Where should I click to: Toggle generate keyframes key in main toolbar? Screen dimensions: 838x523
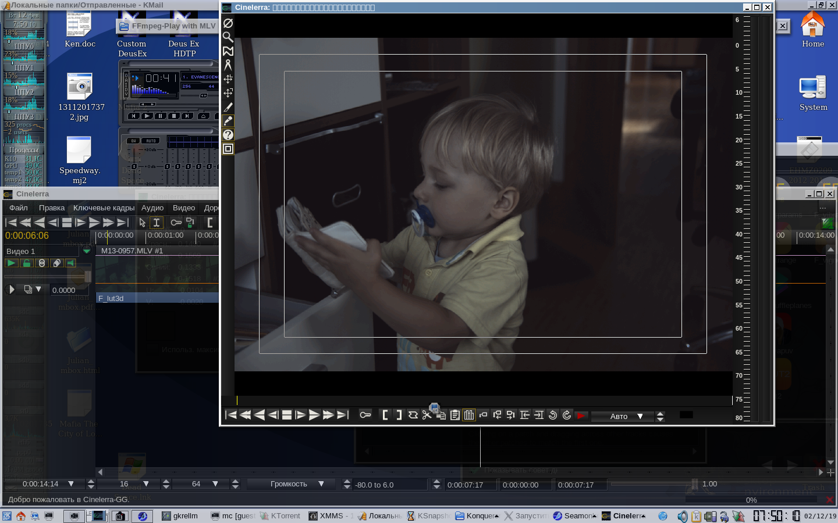pyautogui.click(x=176, y=223)
